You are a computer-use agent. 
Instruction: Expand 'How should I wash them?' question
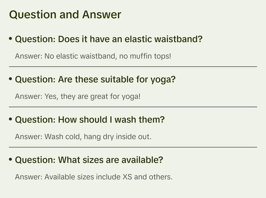[x=90, y=120]
